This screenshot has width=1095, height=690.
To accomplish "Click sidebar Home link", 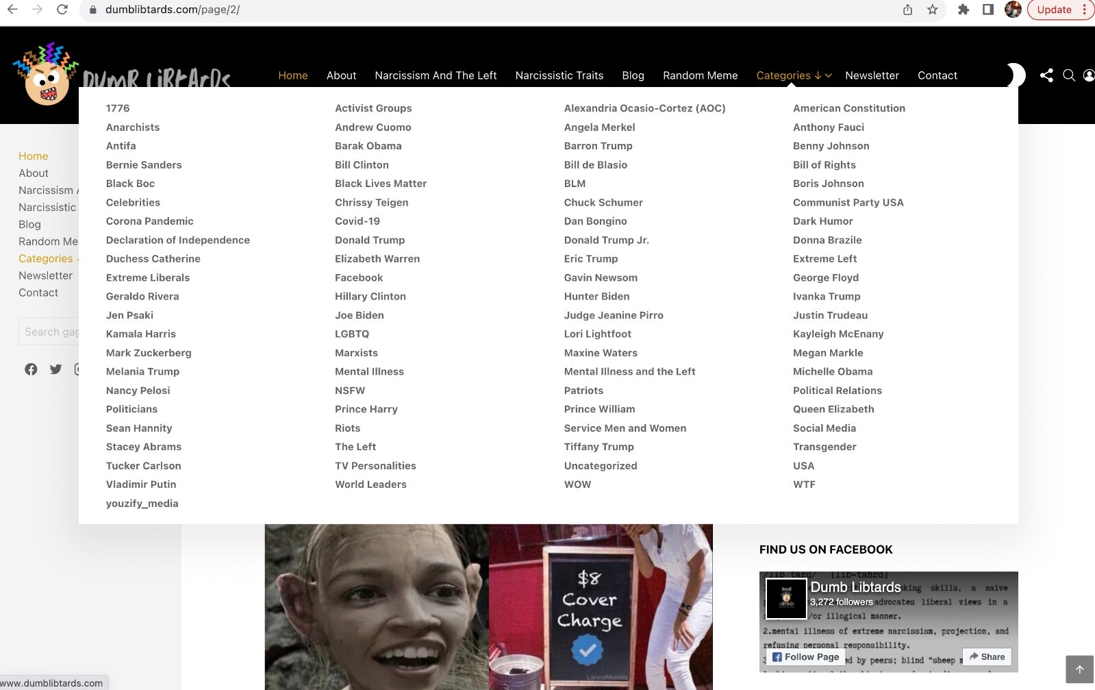I will (33, 156).
